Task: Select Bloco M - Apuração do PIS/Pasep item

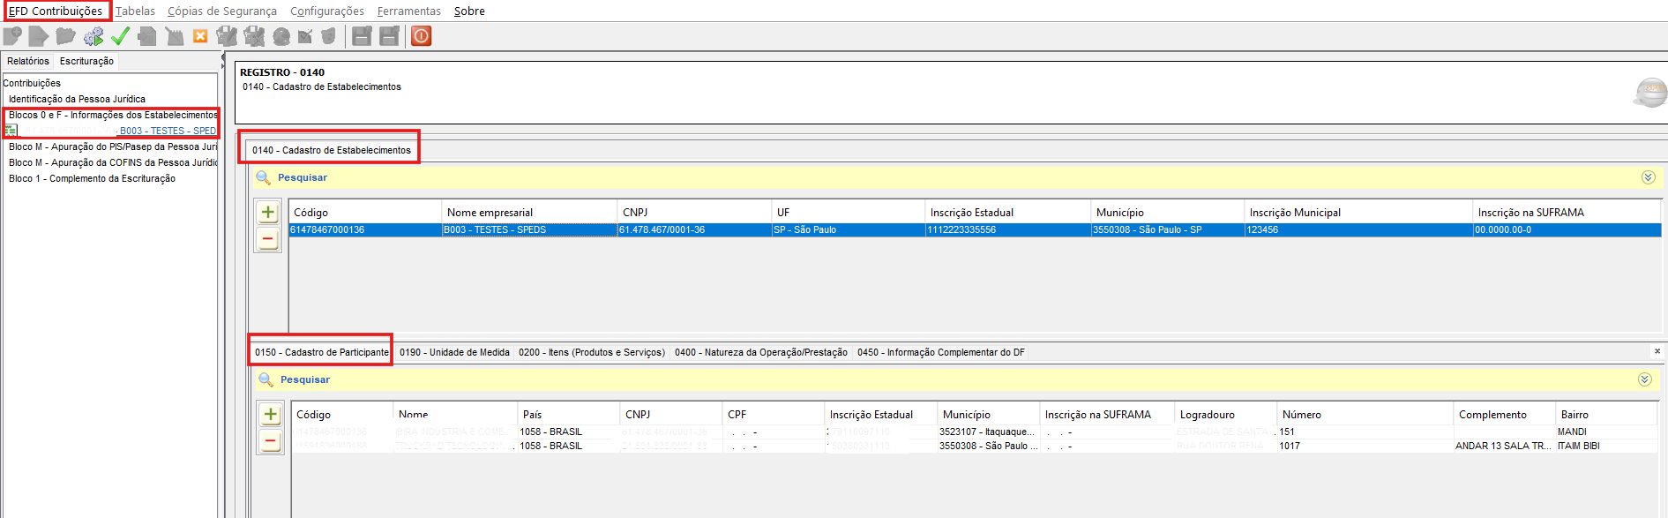Action: (113, 146)
